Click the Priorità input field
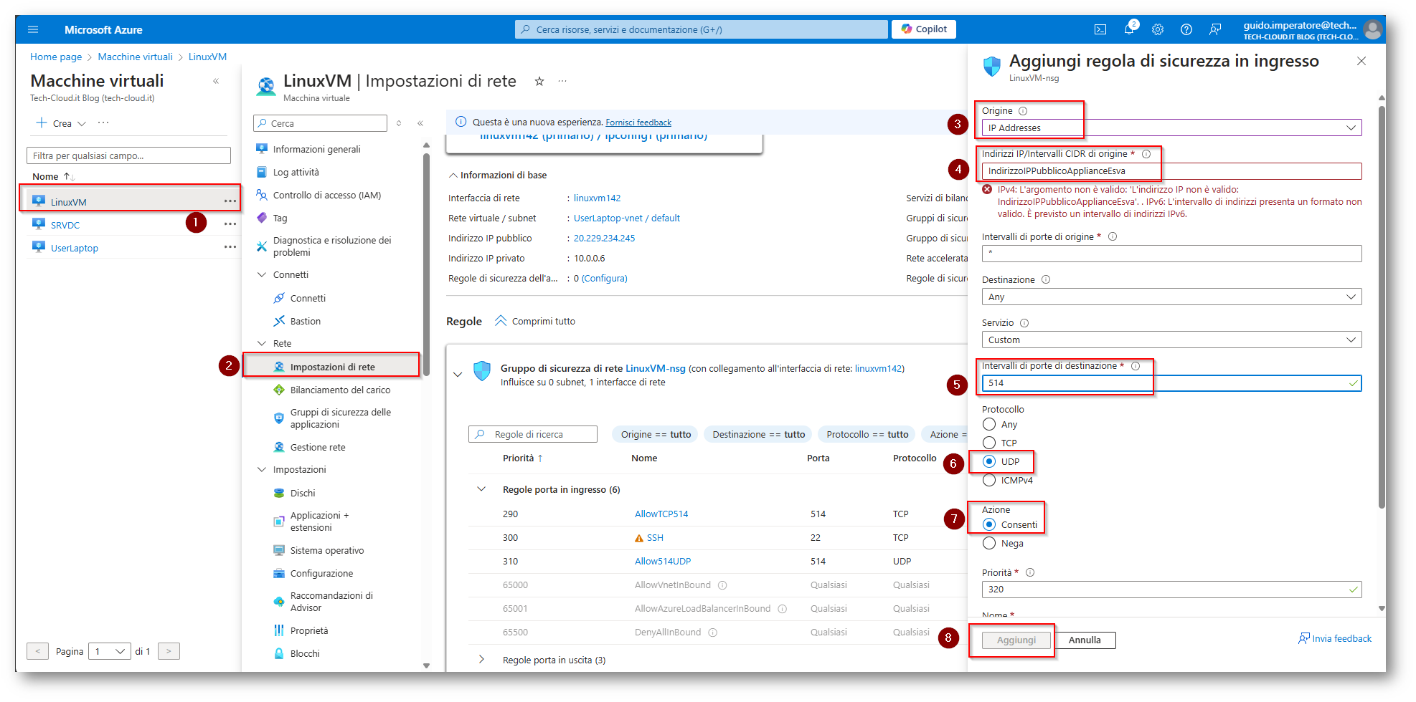This screenshot has height=702, width=1416. (x=1166, y=589)
